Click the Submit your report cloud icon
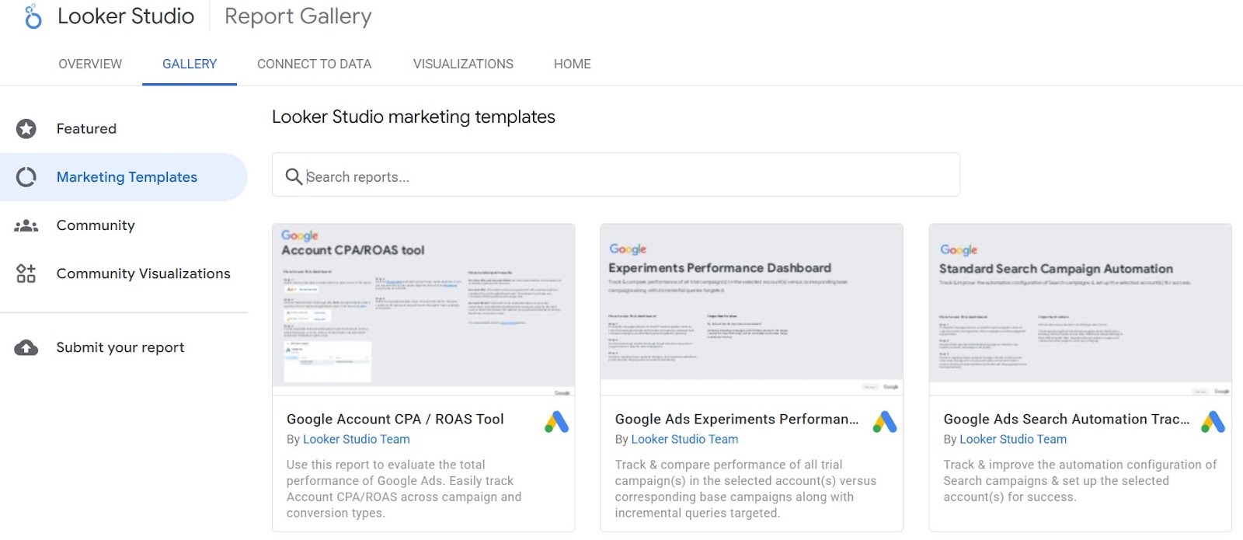 point(26,348)
